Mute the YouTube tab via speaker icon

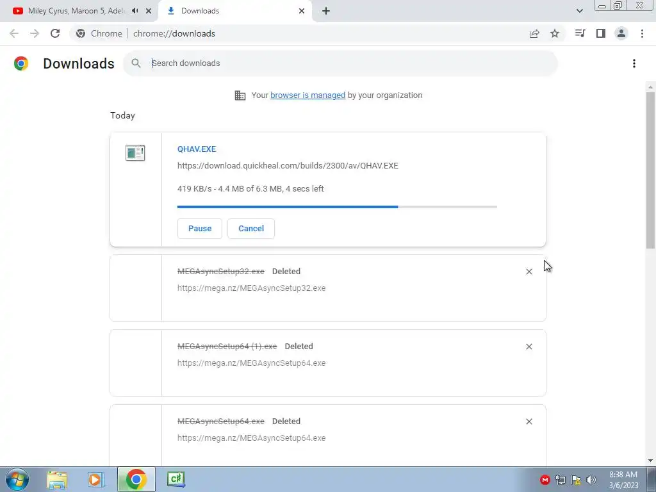point(135,11)
